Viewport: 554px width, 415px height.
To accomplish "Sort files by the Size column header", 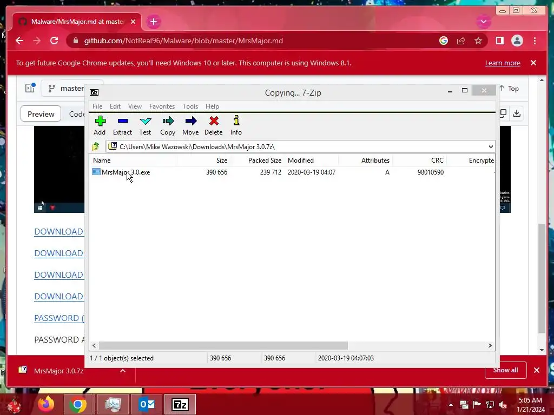I will (203, 160).
